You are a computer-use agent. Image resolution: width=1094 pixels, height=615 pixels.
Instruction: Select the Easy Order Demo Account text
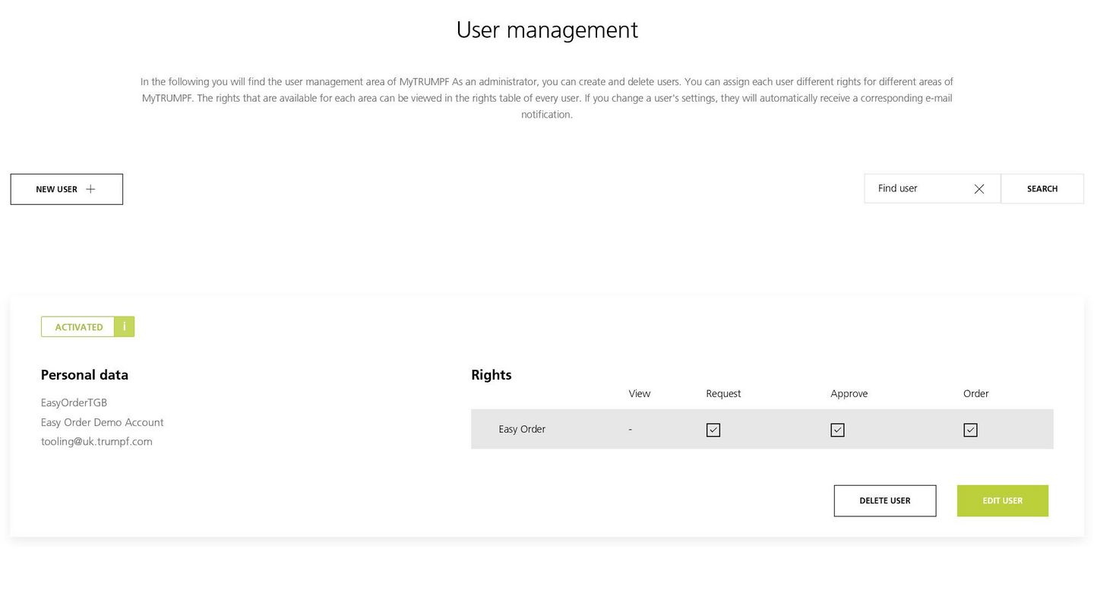click(103, 422)
